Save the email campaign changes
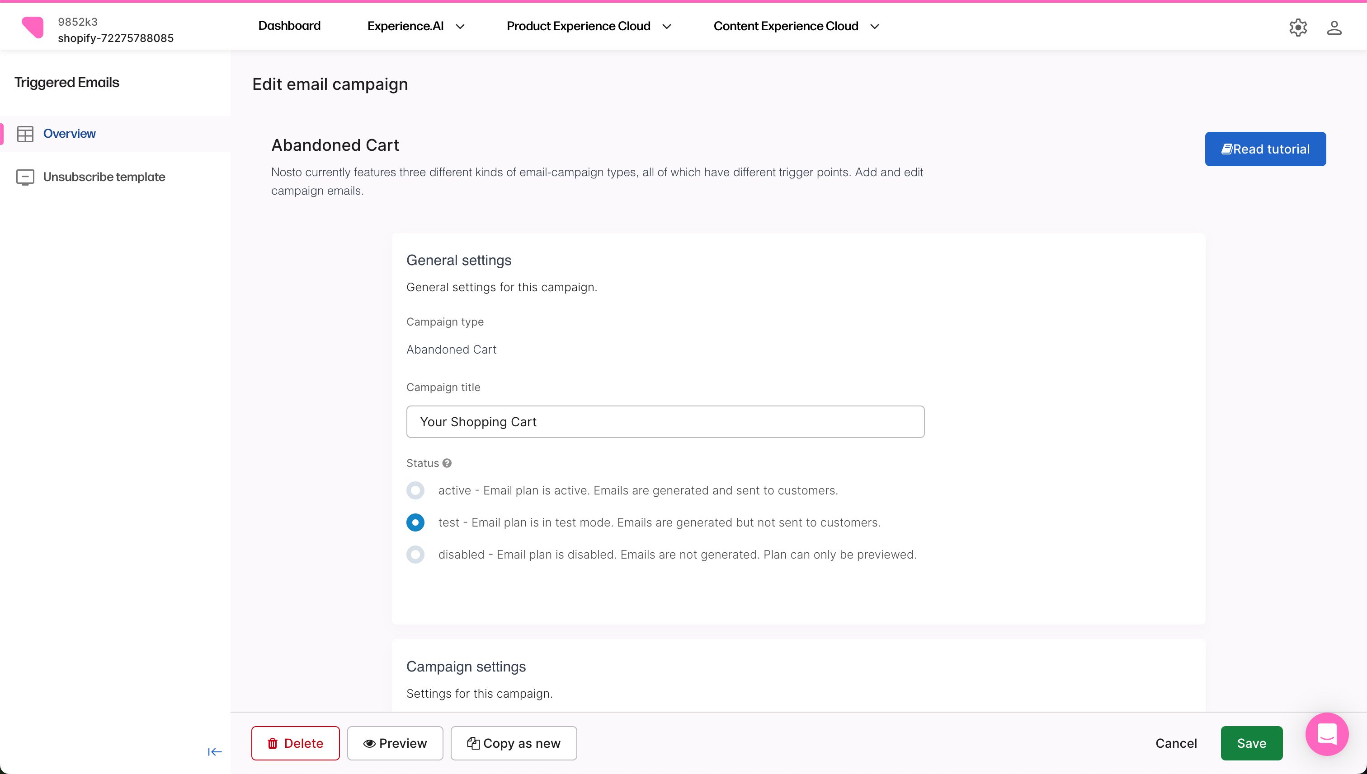1367x774 pixels. pyautogui.click(x=1251, y=743)
